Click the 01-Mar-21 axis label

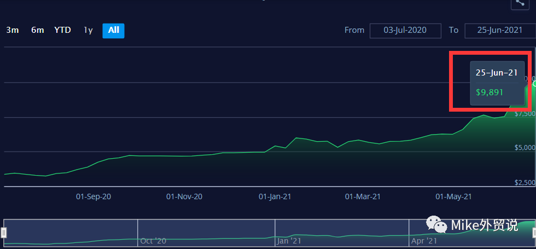363,196
